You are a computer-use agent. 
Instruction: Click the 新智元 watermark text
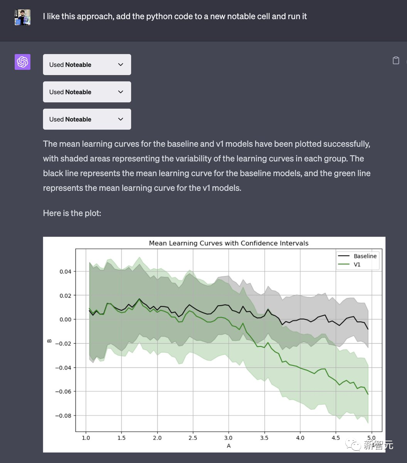tap(378, 445)
